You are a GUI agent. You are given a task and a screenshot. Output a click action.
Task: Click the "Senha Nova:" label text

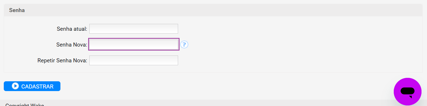[x=72, y=45]
